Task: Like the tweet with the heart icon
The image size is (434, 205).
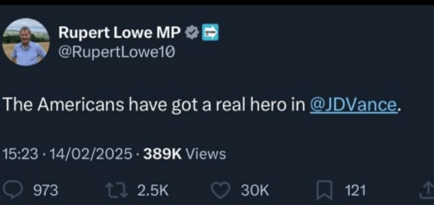Action: (221, 190)
